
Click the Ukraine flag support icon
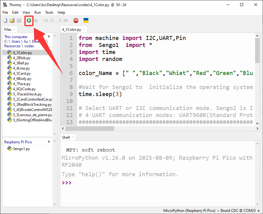click(86, 20)
